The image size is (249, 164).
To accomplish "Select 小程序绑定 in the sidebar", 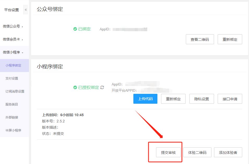I will (x=13, y=65).
